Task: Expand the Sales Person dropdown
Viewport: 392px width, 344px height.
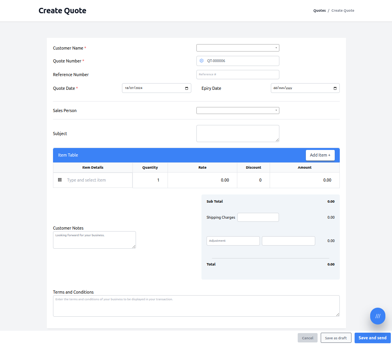Action: (x=238, y=111)
